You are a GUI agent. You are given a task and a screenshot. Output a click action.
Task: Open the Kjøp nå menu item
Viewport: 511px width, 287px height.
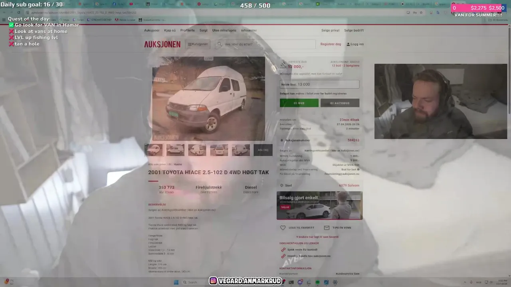pyautogui.click(x=170, y=30)
